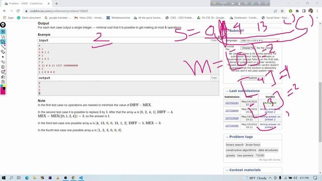The image size is (322, 181).
Task: Select the arrow pointer tool in the annotation toolbar
Action: pos(3,37)
